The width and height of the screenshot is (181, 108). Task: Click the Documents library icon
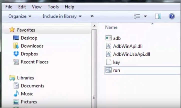tap(16, 85)
